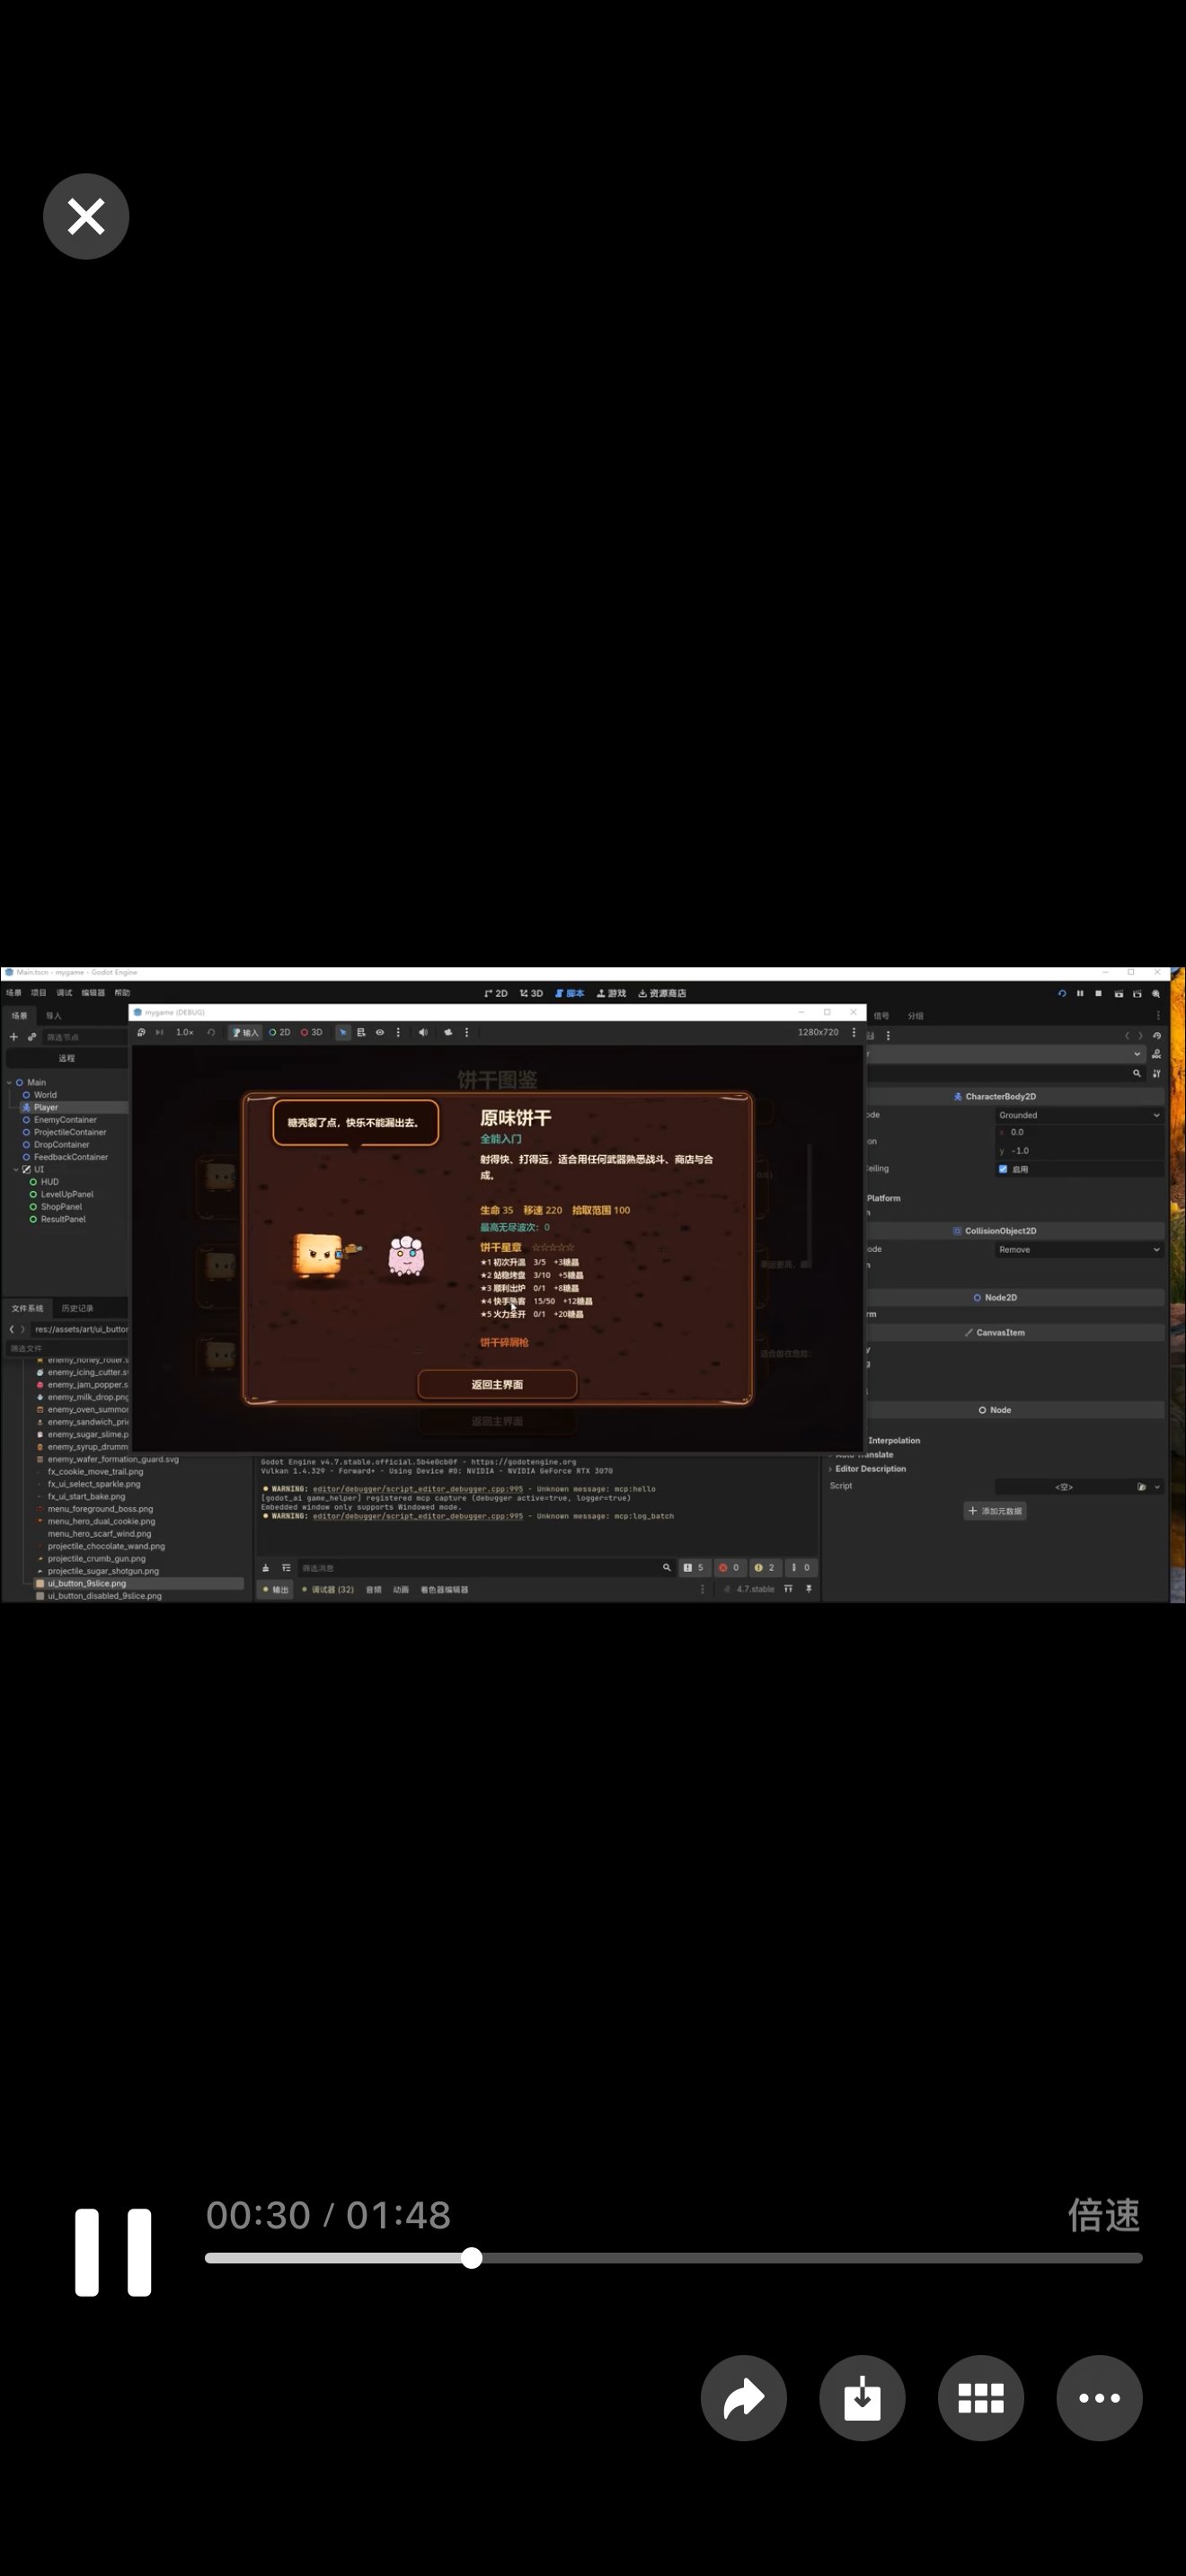Viewport: 1186px width, 2576px height.
Task: Close the video player with X button
Action: [x=86, y=216]
